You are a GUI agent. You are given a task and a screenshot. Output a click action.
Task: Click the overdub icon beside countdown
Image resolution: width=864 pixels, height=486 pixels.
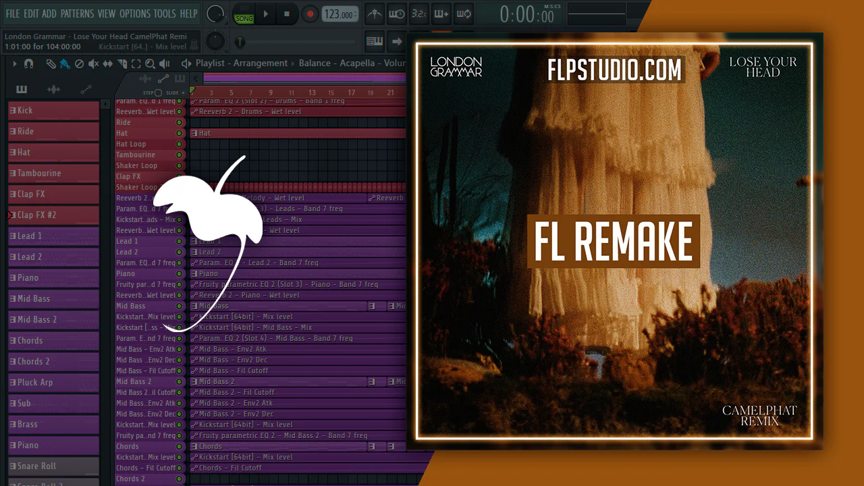[441, 13]
